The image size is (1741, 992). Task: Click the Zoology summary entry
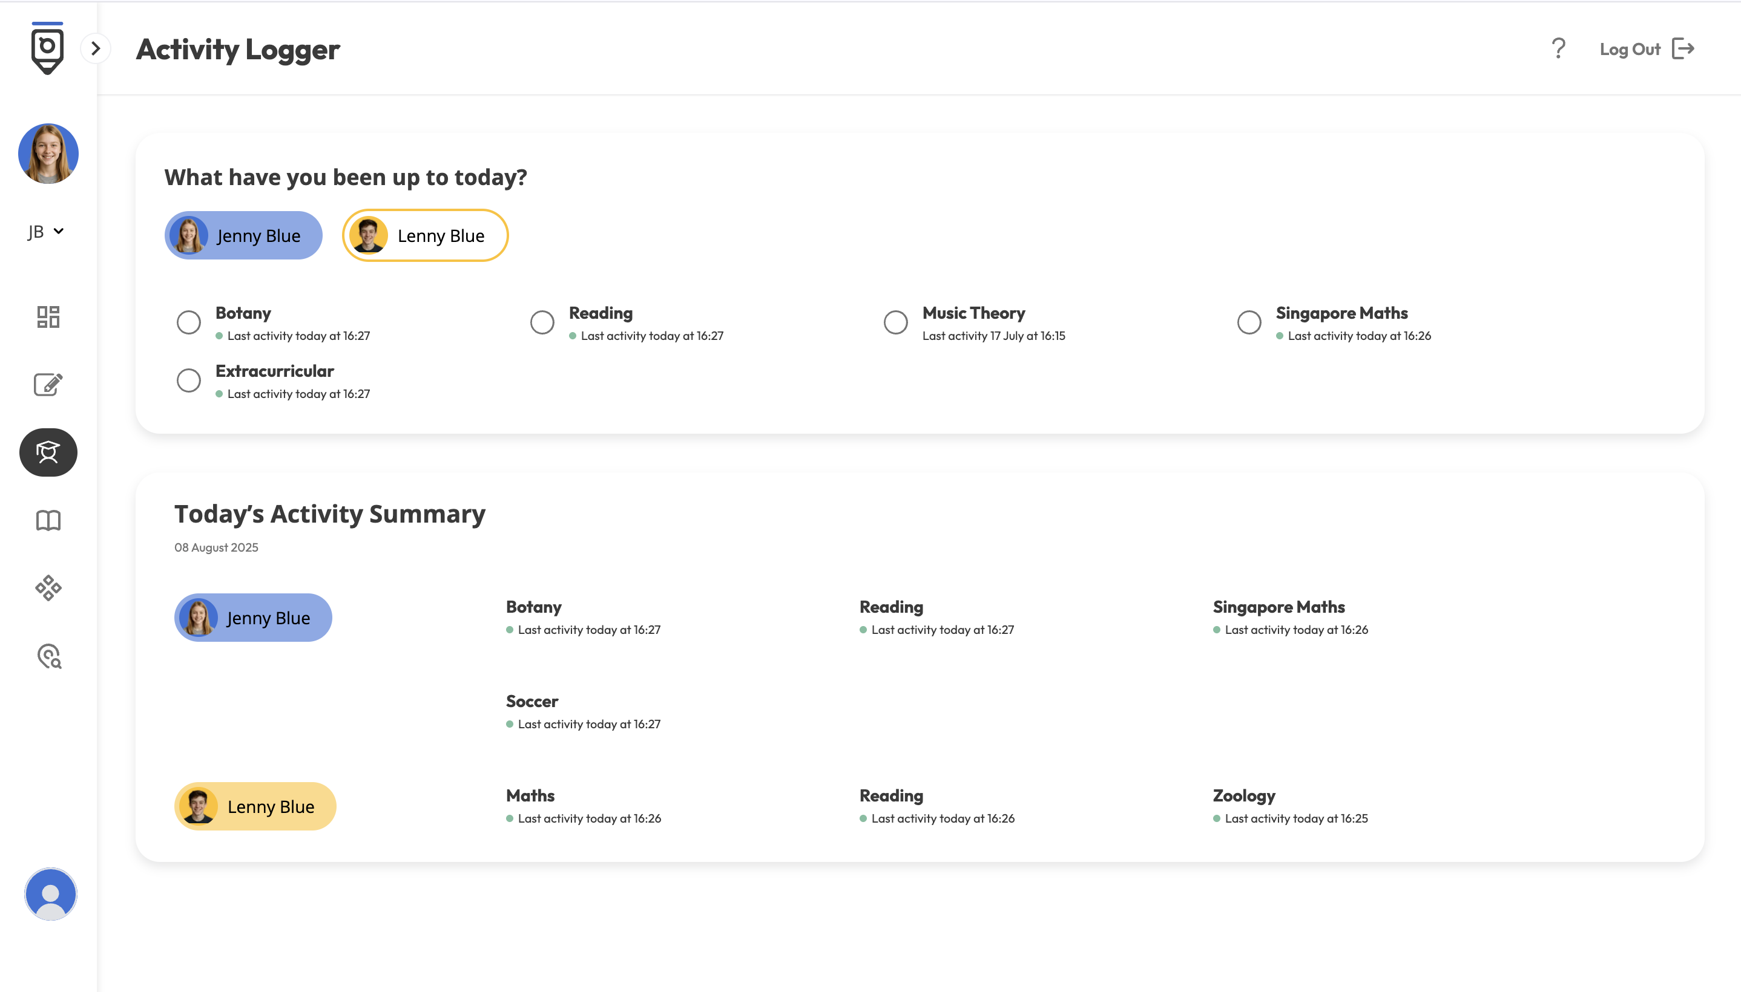[x=1291, y=806]
